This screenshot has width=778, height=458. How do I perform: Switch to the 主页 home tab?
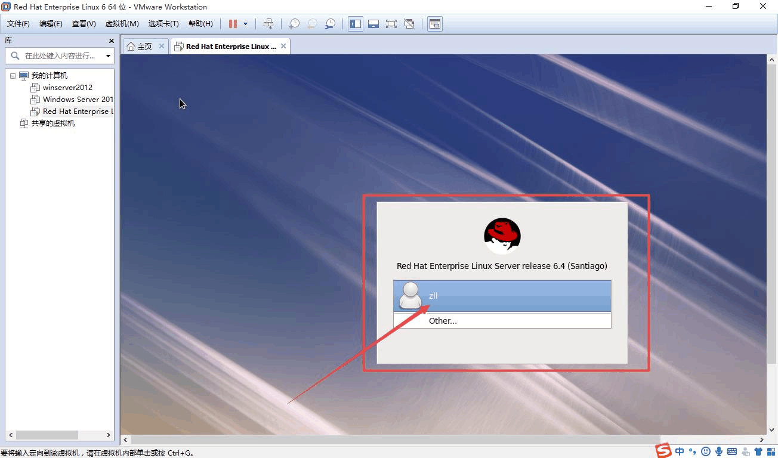(x=140, y=47)
